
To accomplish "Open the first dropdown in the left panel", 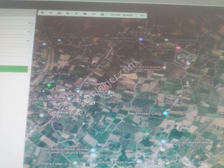I will pos(16,23).
